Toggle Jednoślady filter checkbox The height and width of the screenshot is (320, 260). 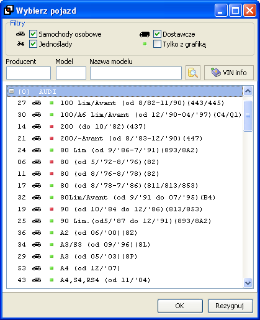click(x=33, y=44)
